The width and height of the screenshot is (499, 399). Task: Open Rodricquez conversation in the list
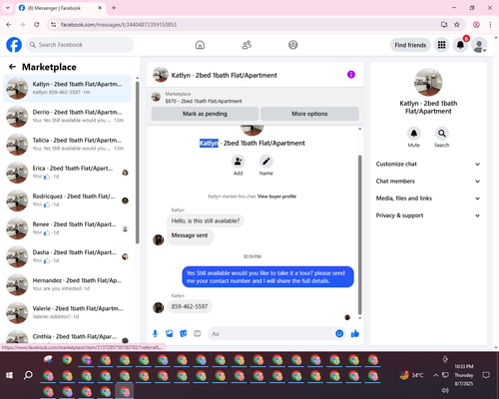pos(67,200)
